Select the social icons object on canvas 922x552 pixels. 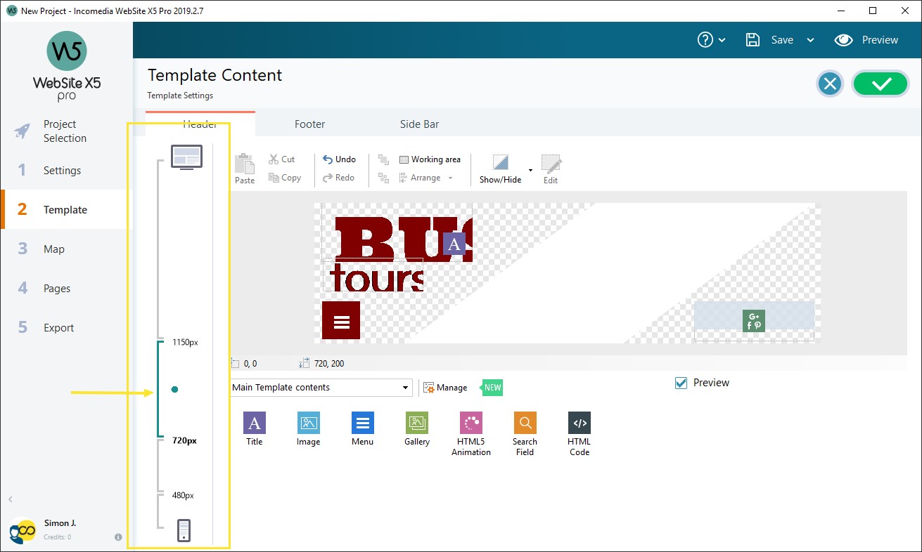pos(754,321)
